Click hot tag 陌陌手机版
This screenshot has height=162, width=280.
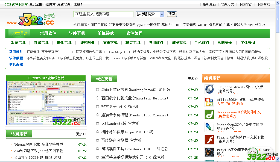(99, 25)
